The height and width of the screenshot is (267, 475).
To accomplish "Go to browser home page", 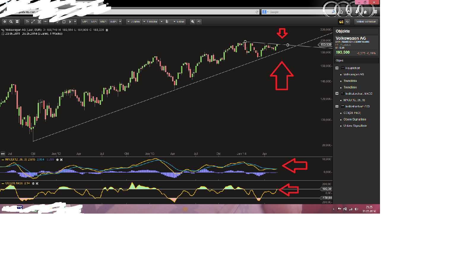I will [x=365, y=12].
